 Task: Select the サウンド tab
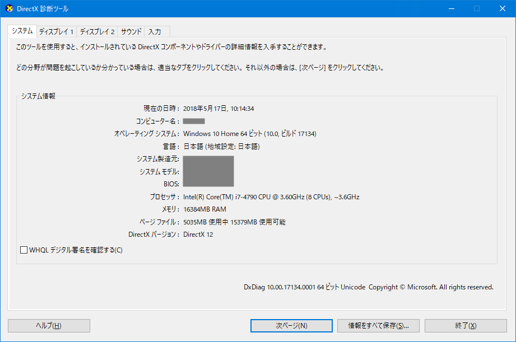131,31
